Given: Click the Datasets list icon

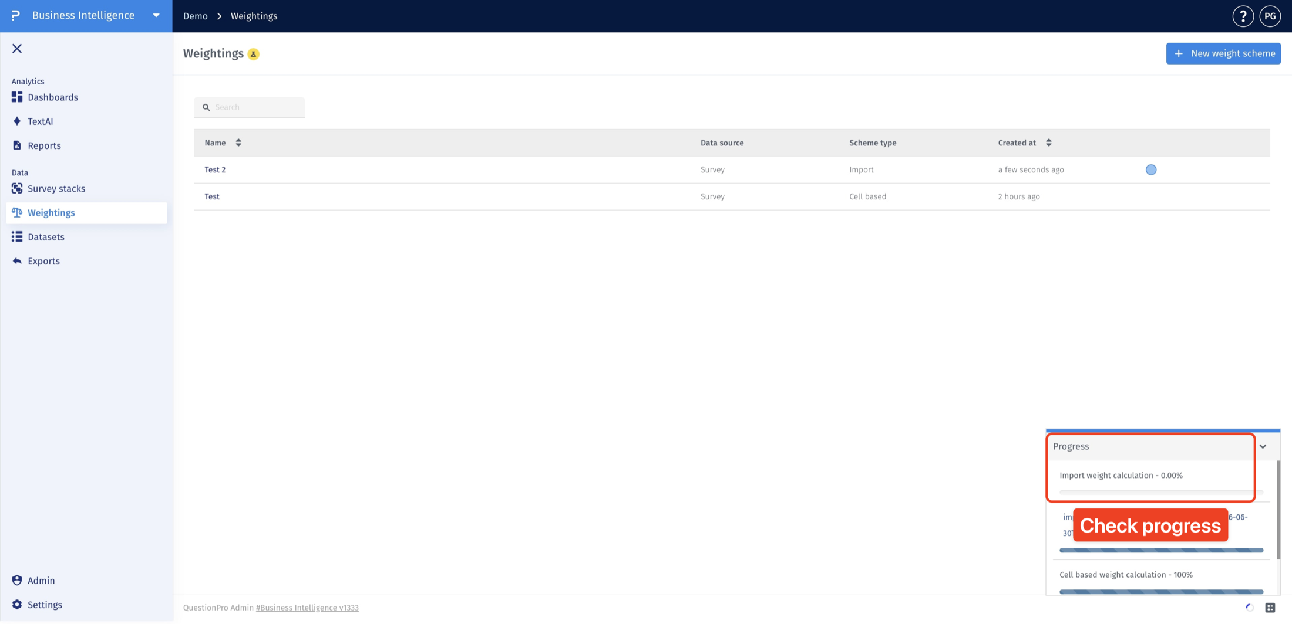Looking at the screenshot, I should [17, 236].
